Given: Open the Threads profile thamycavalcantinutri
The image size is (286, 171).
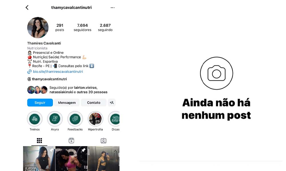Looking at the screenshot, I should (47, 79).
